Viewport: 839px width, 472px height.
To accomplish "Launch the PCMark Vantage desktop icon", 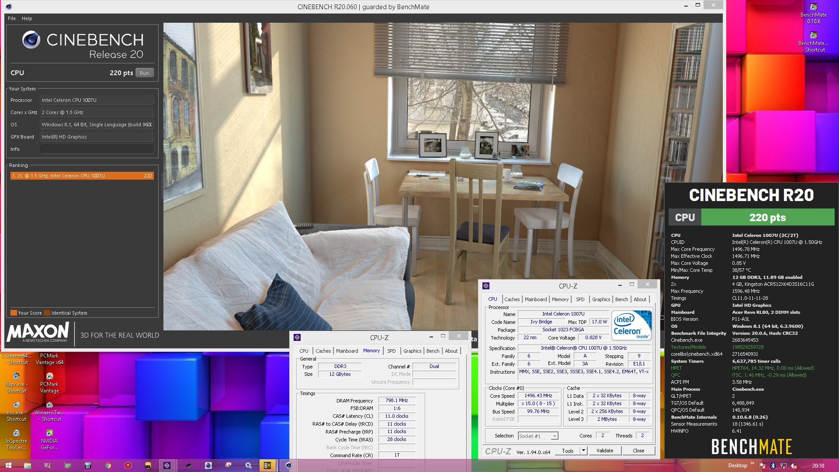I will coord(49,383).
